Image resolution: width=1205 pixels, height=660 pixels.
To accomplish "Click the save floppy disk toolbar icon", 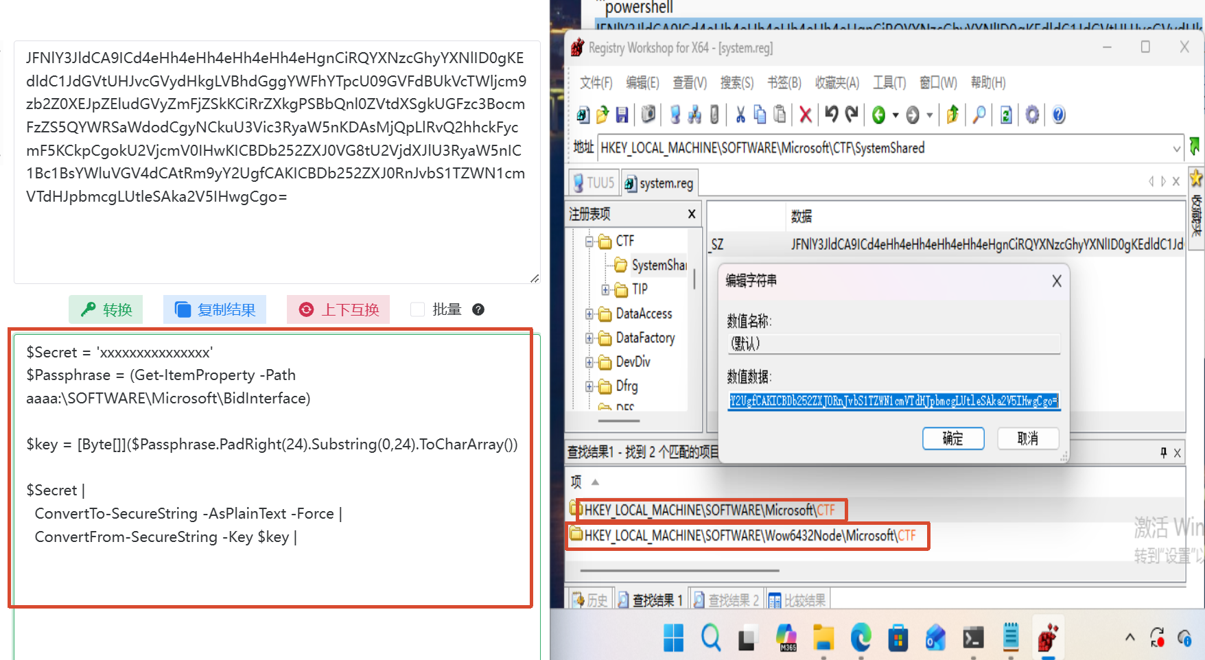I will pyautogui.click(x=622, y=115).
